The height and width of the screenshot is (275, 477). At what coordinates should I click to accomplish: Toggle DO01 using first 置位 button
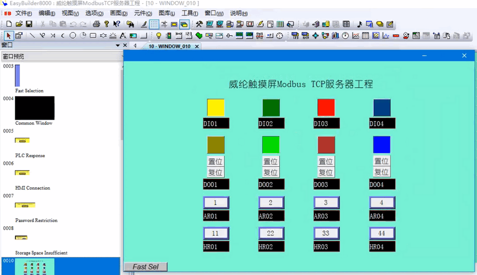tap(216, 161)
